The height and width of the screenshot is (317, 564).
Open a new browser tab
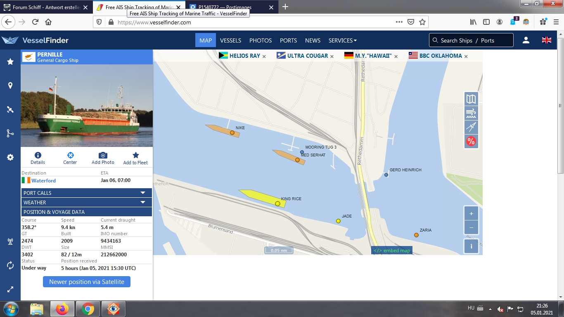[x=285, y=7]
